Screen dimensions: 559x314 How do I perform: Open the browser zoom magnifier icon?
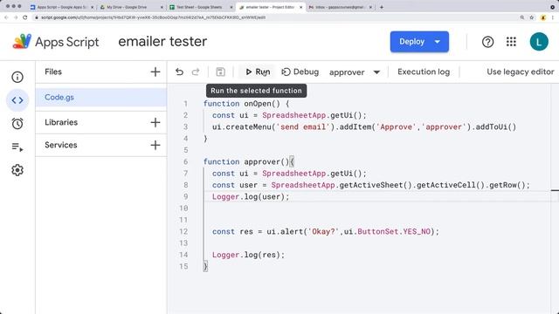pos(522,17)
